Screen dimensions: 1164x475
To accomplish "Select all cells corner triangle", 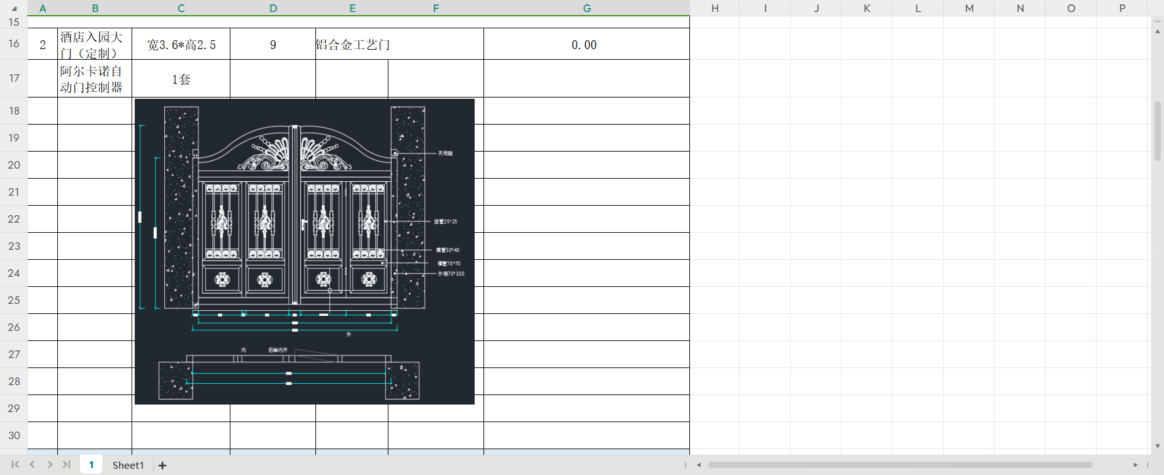I will [x=14, y=8].
